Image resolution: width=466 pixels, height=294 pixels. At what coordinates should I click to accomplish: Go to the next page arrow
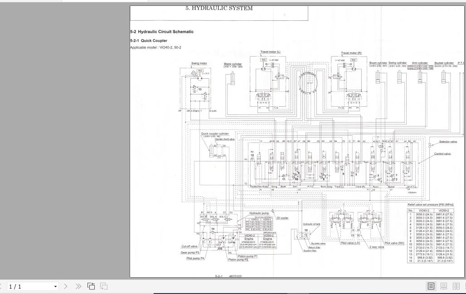(66, 286)
